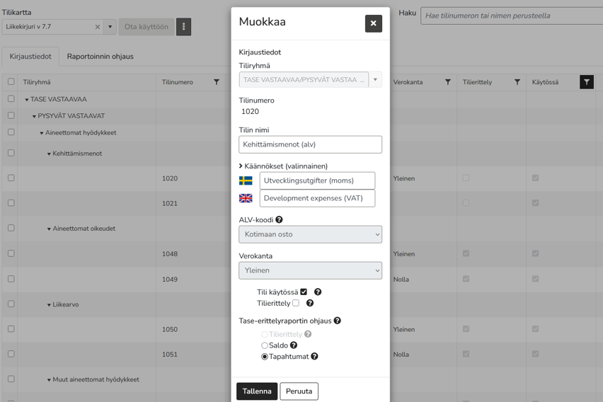Open active filter on Käytössä column
The height and width of the screenshot is (402, 603).
[x=587, y=82]
